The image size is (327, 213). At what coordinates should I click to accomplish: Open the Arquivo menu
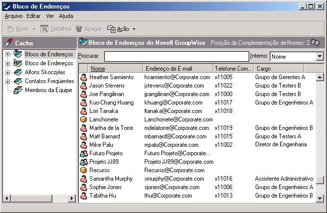pyautogui.click(x=13, y=16)
